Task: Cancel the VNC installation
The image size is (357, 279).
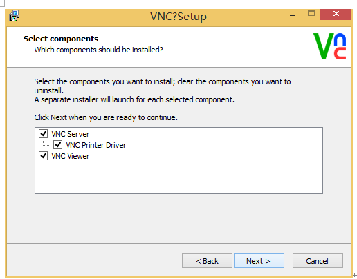Action: (x=318, y=261)
